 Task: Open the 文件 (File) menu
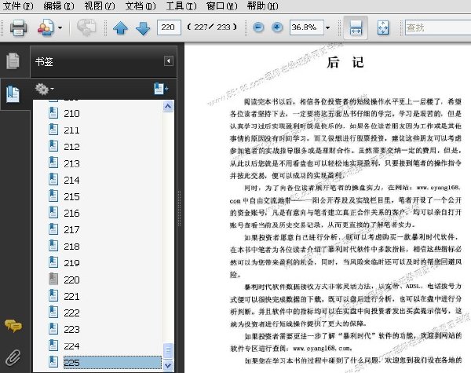[x=18, y=5]
